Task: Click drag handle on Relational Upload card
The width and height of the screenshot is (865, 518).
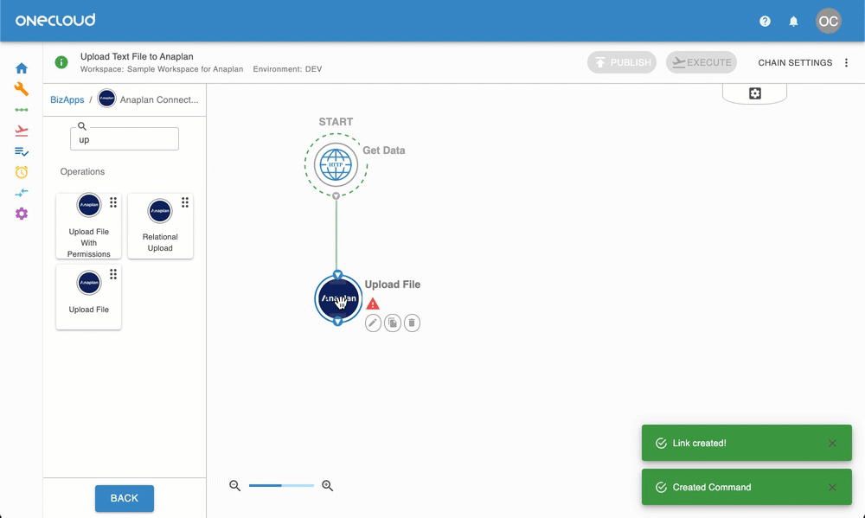Action: [x=185, y=202]
